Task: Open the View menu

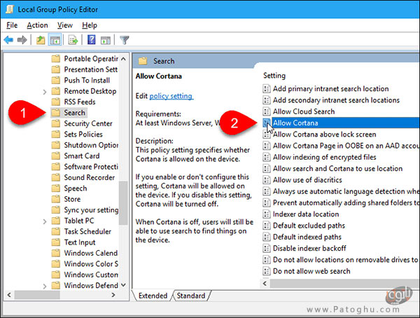Action: (65, 25)
